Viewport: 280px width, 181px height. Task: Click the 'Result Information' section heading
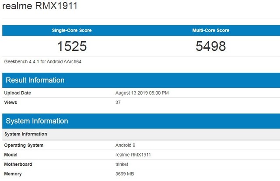35,80
